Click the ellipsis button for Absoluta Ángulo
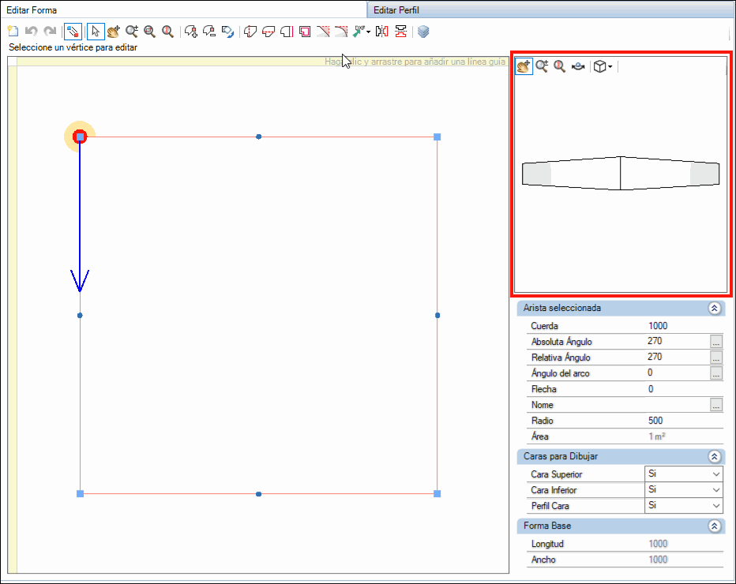 tap(715, 342)
